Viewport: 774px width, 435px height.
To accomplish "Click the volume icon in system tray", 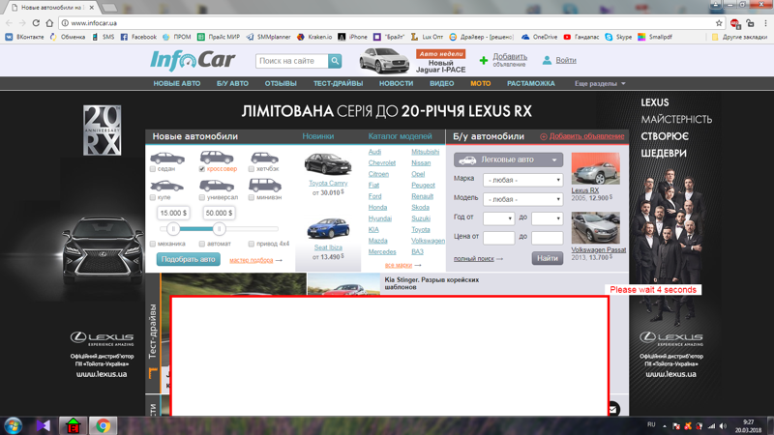I will [723, 426].
